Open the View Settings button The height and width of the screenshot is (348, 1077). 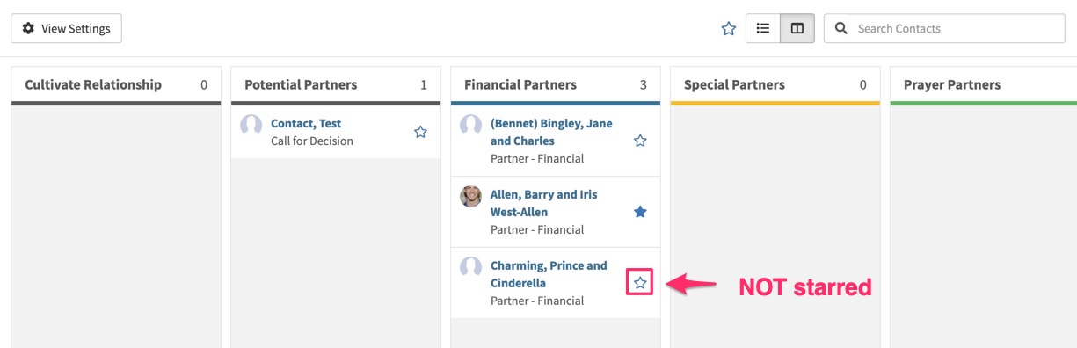pos(66,28)
